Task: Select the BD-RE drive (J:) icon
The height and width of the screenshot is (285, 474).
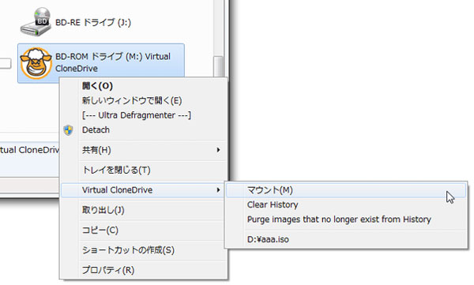Action: pyautogui.click(x=36, y=22)
